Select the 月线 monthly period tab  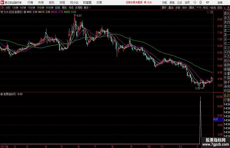71,8
